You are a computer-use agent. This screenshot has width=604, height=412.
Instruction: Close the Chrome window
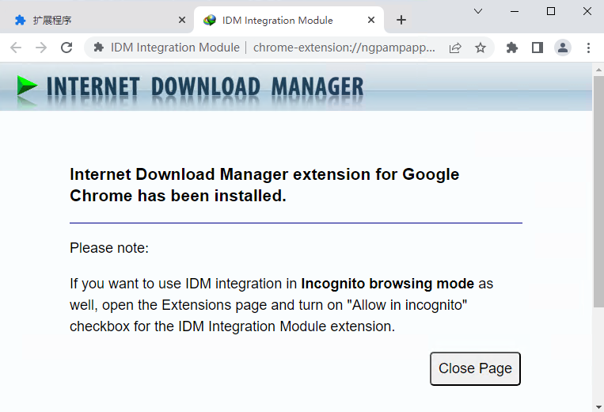[587, 11]
